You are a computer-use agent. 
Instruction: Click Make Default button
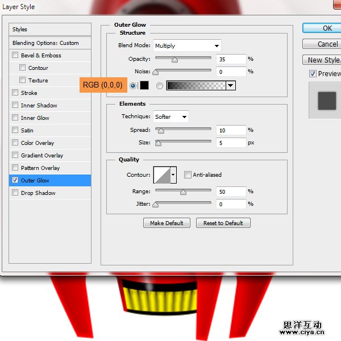click(167, 223)
